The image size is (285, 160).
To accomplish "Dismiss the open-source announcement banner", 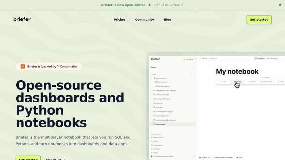I will [x=280, y=5].
